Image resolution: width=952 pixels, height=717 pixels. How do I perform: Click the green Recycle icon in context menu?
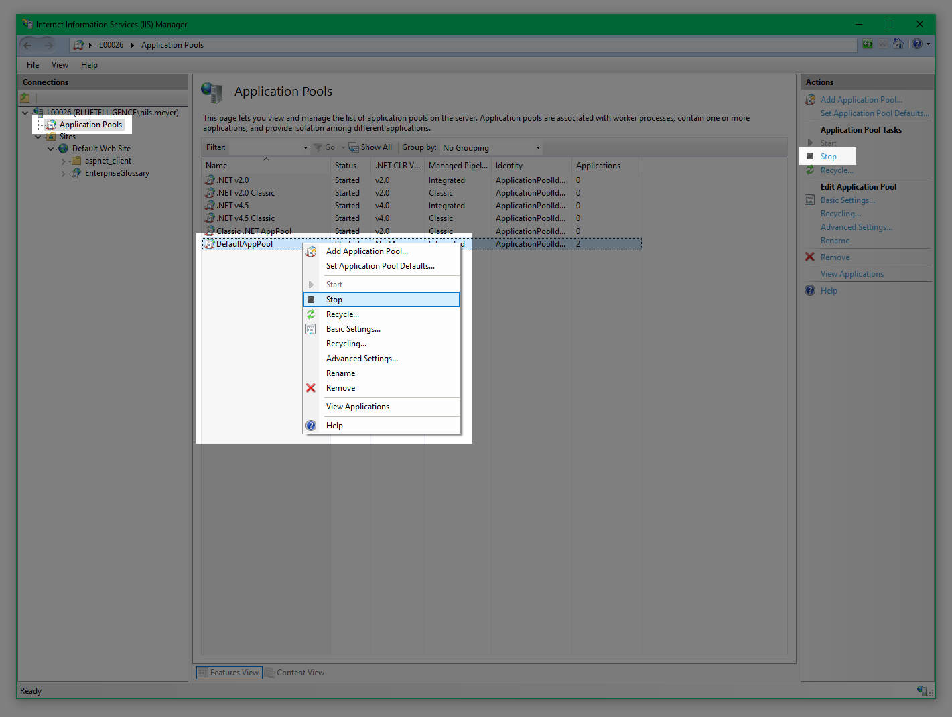(x=311, y=314)
